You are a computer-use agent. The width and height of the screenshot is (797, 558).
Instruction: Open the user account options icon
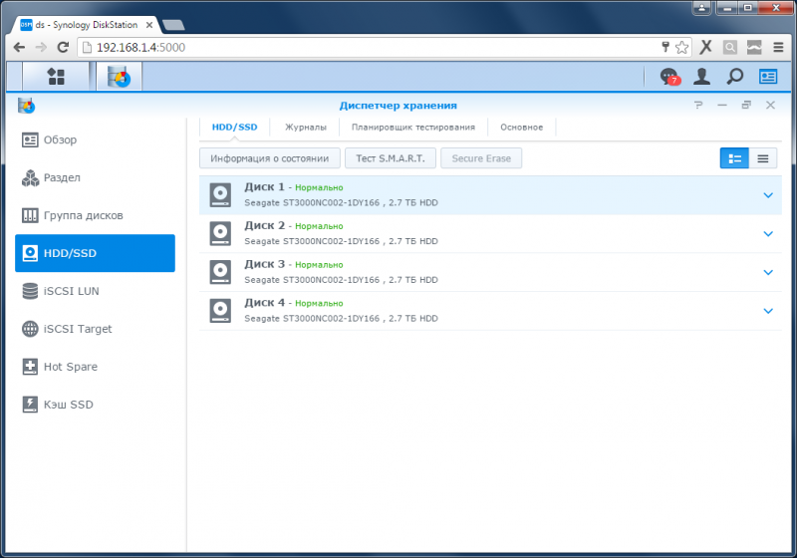(702, 77)
